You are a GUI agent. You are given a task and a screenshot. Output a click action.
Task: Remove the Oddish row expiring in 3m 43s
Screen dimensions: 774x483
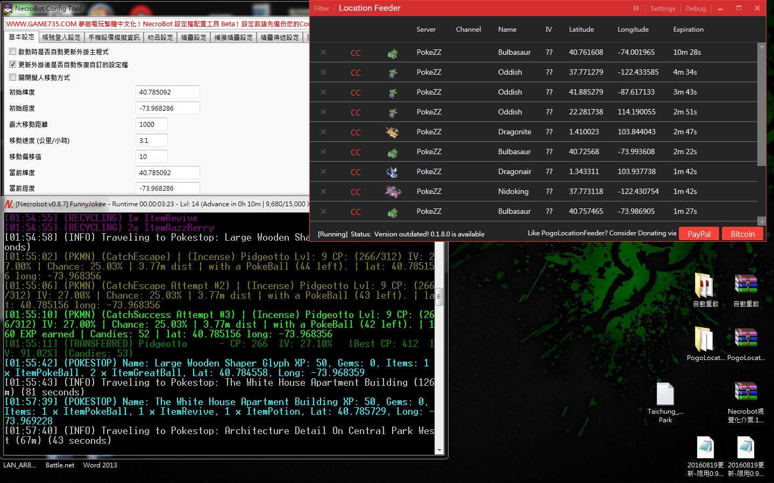tap(323, 92)
